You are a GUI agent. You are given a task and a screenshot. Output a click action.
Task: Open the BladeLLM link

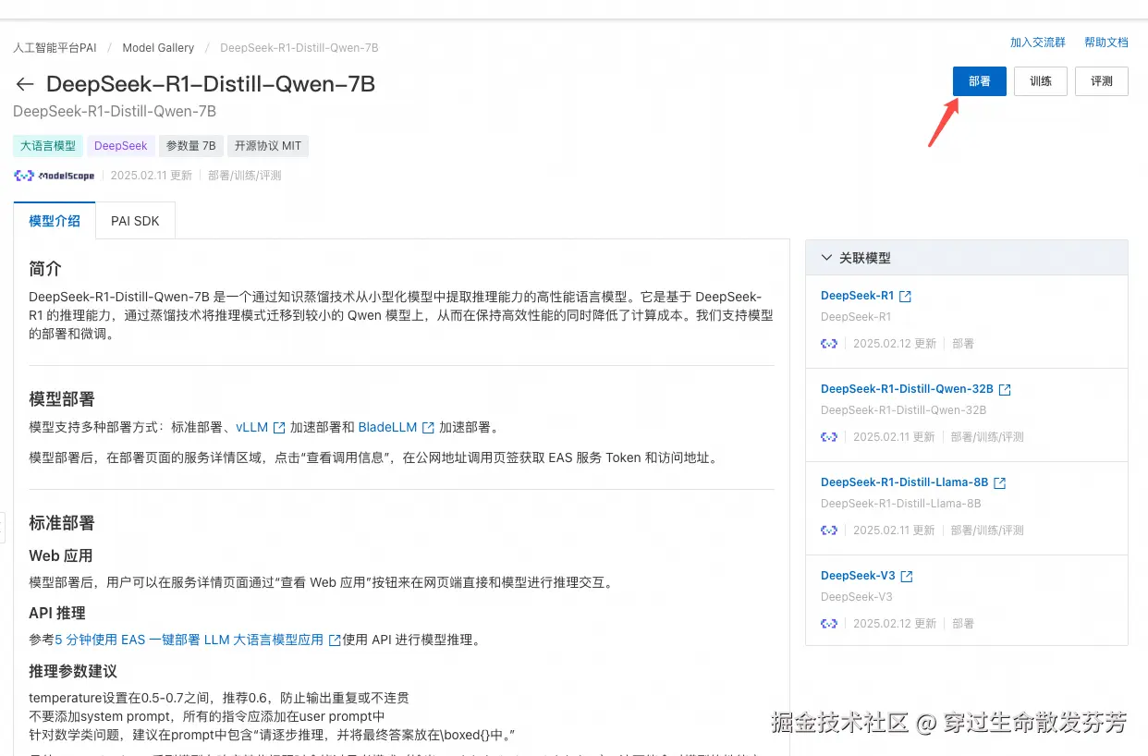[x=387, y=428]
